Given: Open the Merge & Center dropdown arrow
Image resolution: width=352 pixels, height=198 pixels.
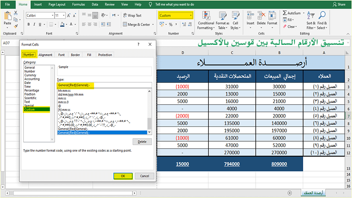Looking at the screenshot, I should tap(153, 25).
